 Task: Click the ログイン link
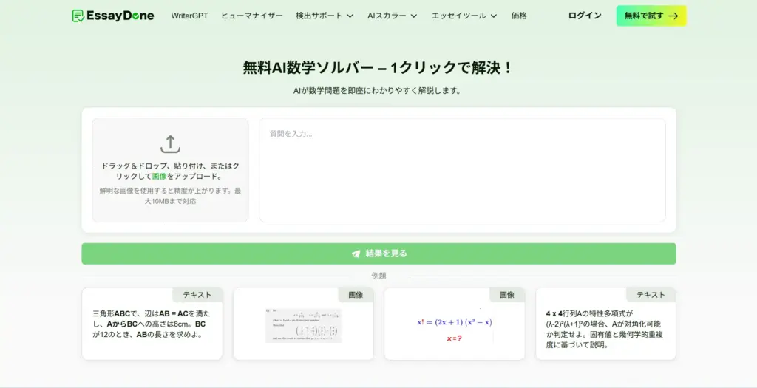(x=584, y=16)
